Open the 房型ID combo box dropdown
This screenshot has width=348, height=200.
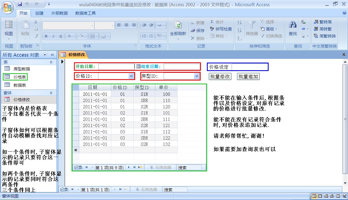click(197, 76)
